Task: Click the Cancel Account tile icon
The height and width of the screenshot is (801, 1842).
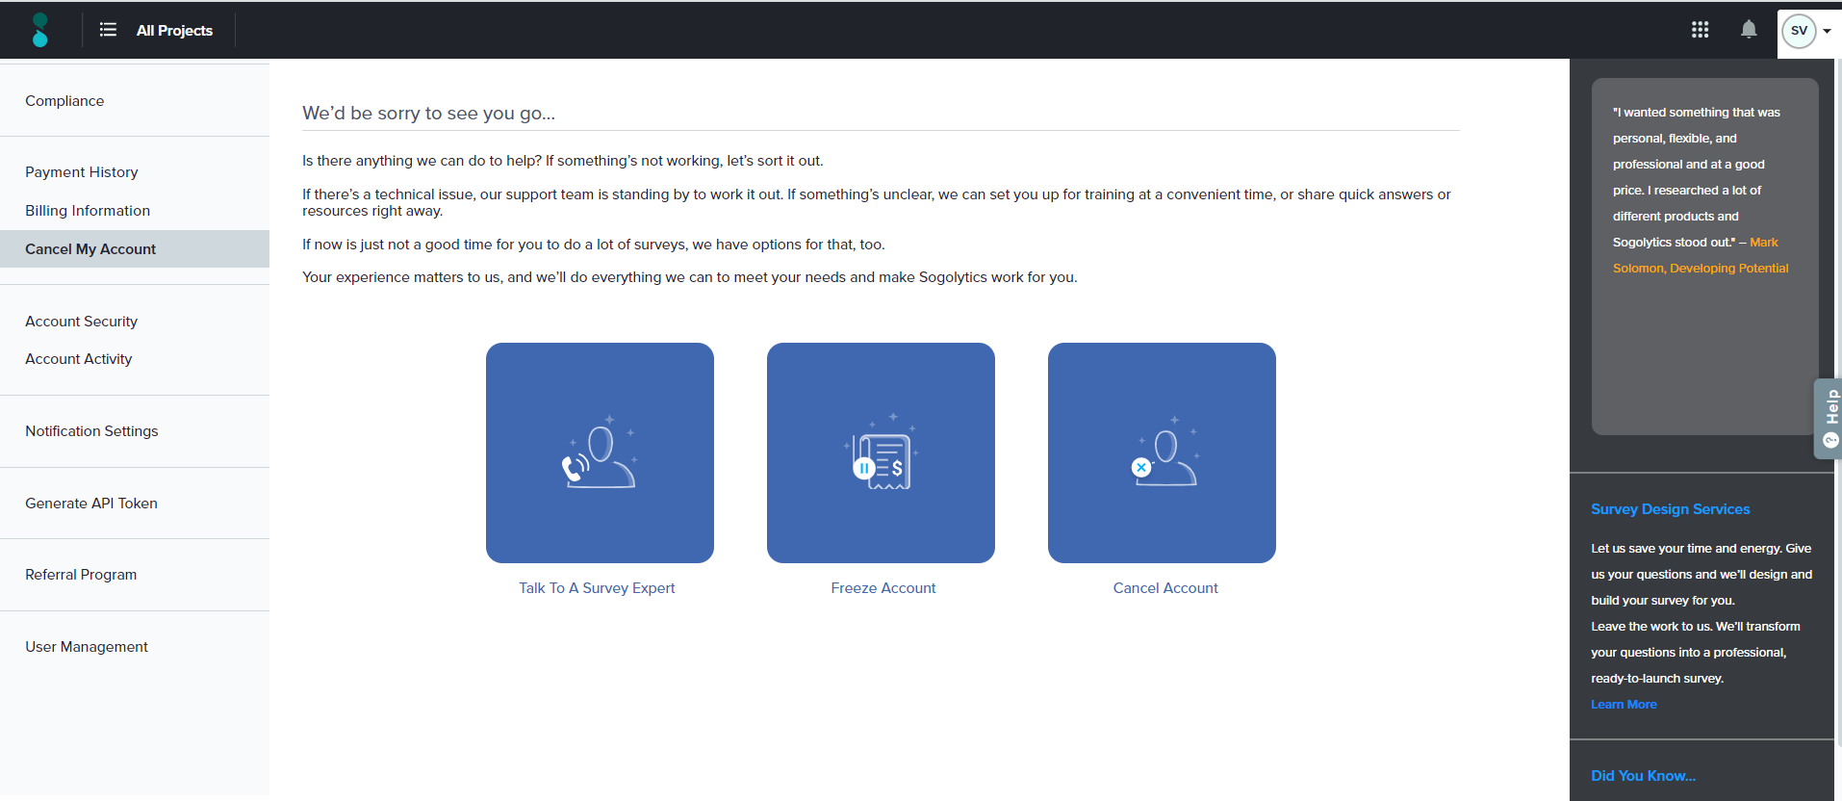Action: coord(1162,452)
